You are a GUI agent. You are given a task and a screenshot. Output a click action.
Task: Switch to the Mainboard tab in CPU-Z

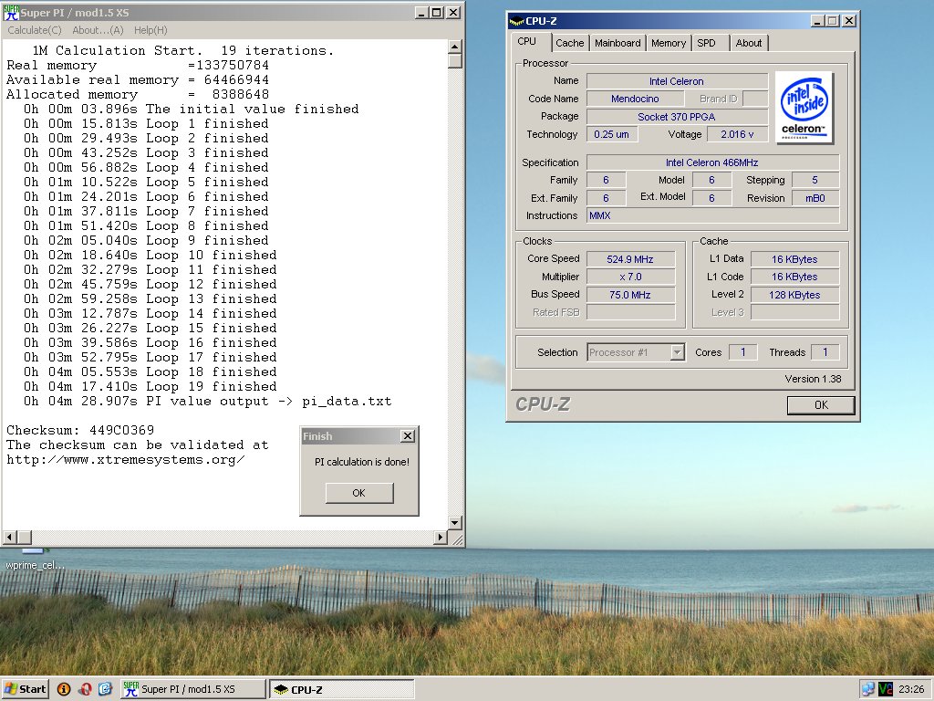617,43
